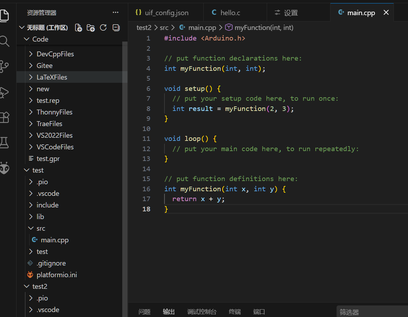408x317 pixels.
Task: Open the 调试控制台 panel tab
Action: [x=202, y=311]
